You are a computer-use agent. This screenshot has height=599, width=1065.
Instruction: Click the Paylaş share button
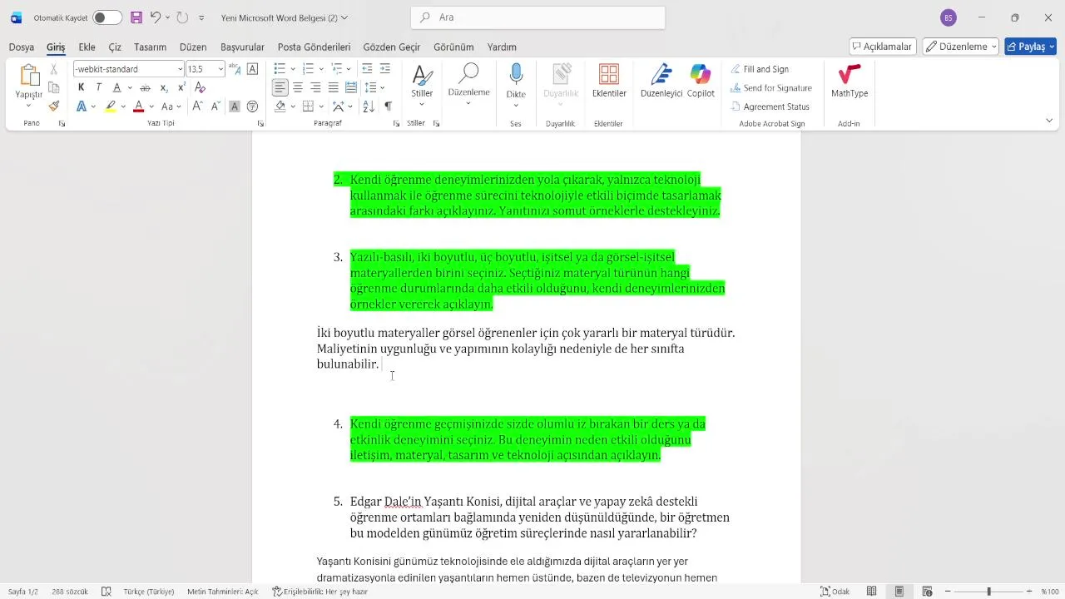(1030, 47)
